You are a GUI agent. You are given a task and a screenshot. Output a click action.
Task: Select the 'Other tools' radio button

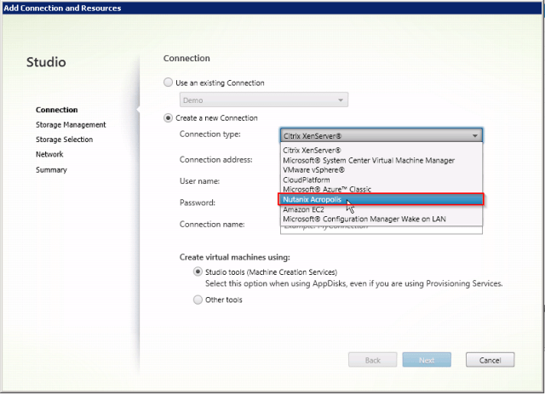[198, 300]
